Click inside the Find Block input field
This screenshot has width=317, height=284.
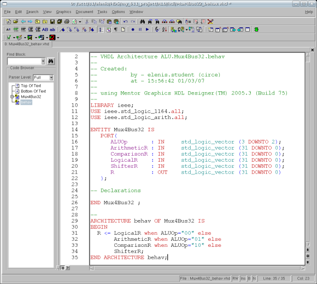coord(24,61)
